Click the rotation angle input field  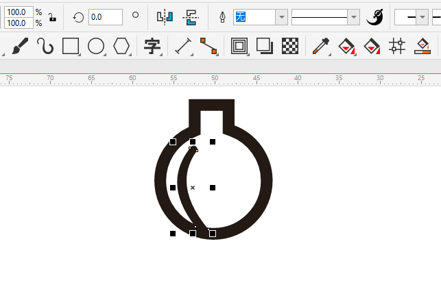point(106,16)
